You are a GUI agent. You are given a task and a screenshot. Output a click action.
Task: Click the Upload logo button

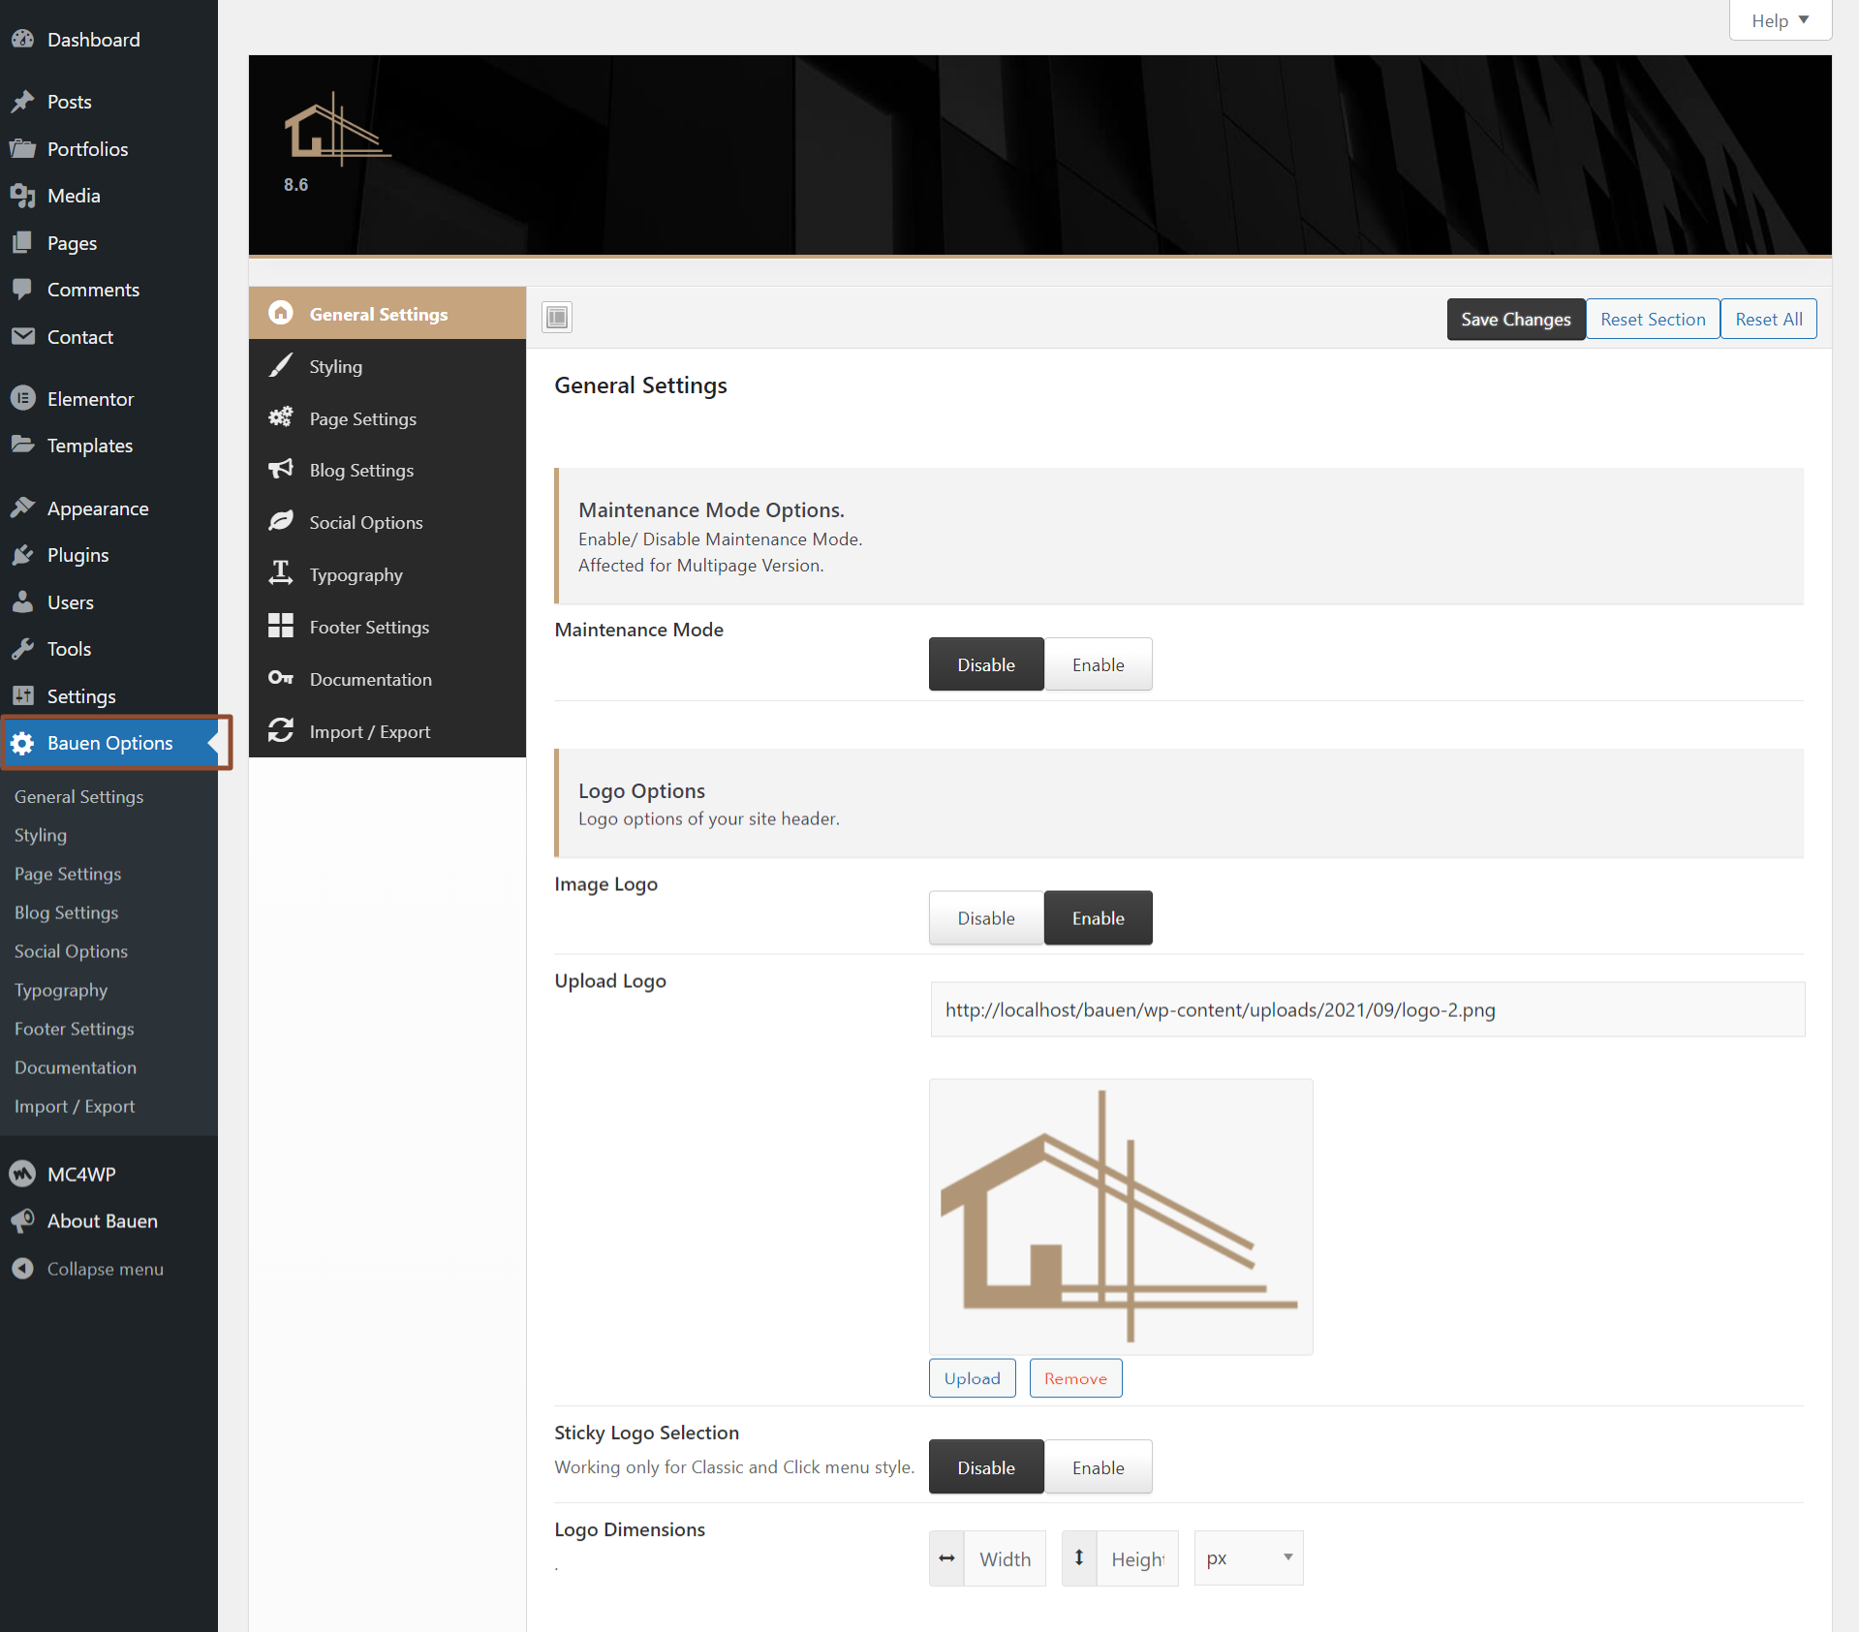972,1377
